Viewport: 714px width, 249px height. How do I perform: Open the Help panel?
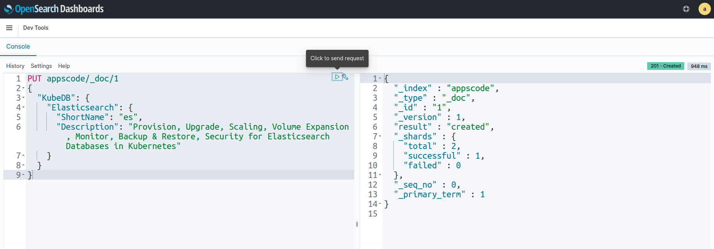(64, 66)
